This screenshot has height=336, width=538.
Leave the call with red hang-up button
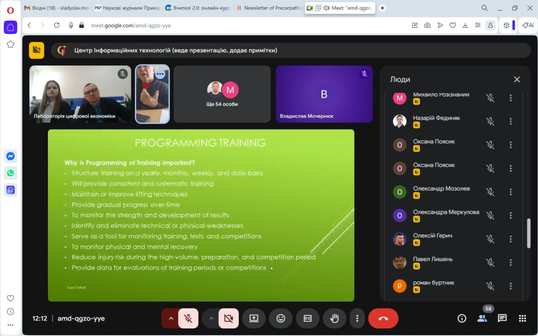pyautogui.click(x=383, y=319)
